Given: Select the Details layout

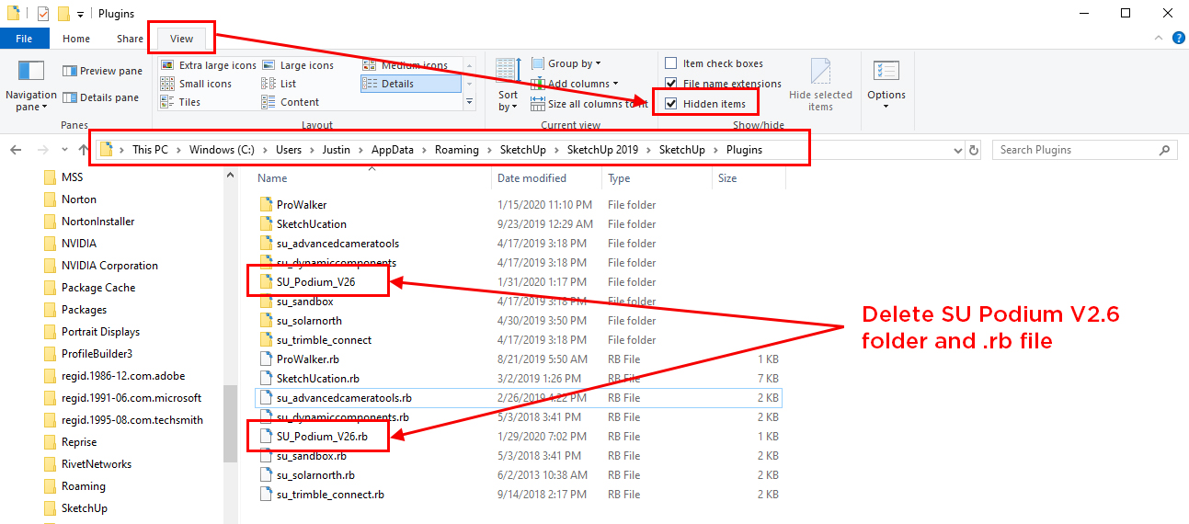Looking at the screenshot, I should coord(410,84).
